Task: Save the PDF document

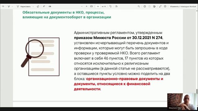Action: point(149,6)
